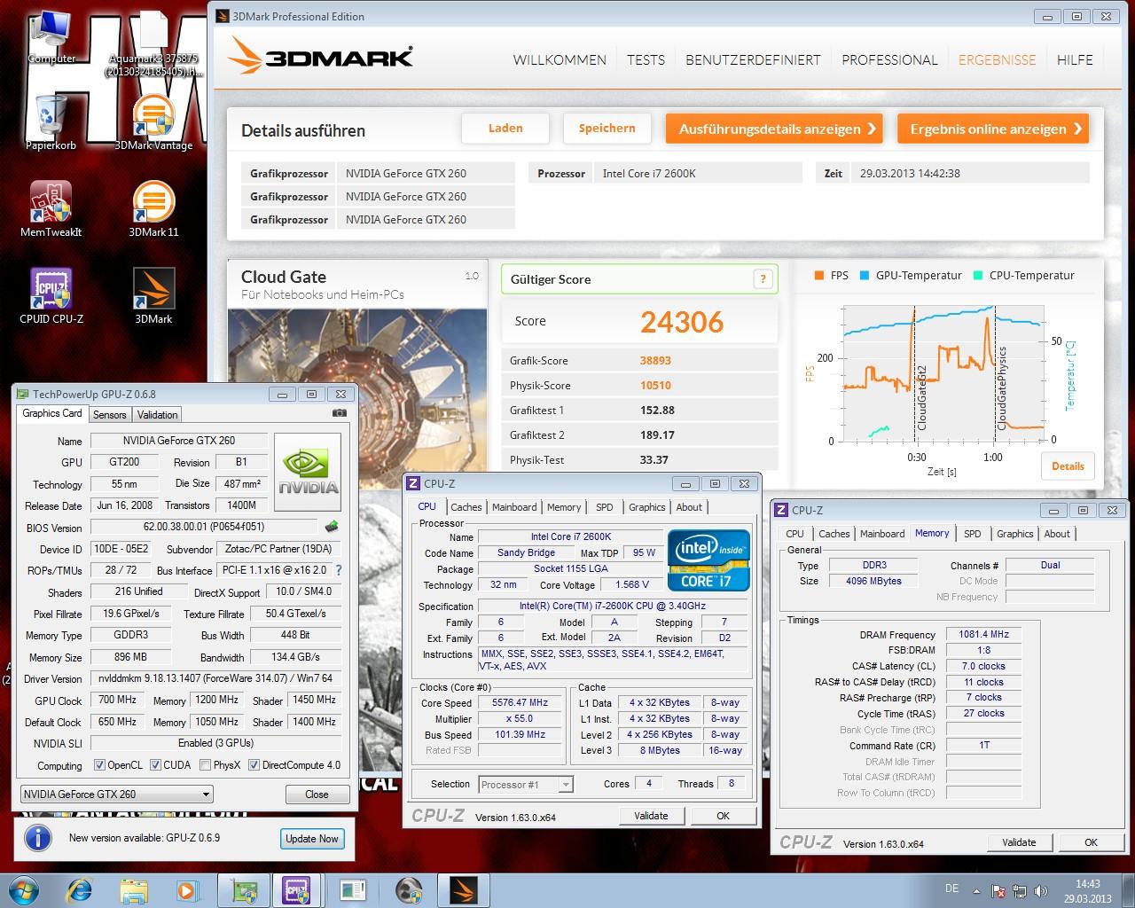The width and height of the screenshot is (1135, 908).
Task: Switch to SPD tab in memory CPU-Z window
Action: pos(973,534)
